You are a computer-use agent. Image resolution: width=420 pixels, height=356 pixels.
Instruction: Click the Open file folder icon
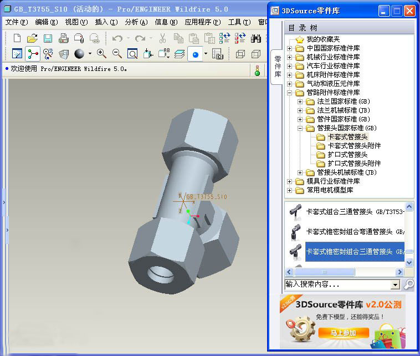tap(32, 38)
